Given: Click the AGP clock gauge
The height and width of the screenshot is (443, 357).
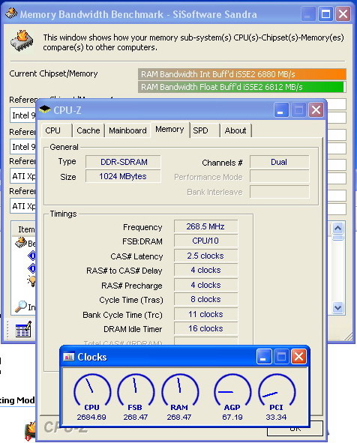Looking at the screenshot, I should [232, 391].
